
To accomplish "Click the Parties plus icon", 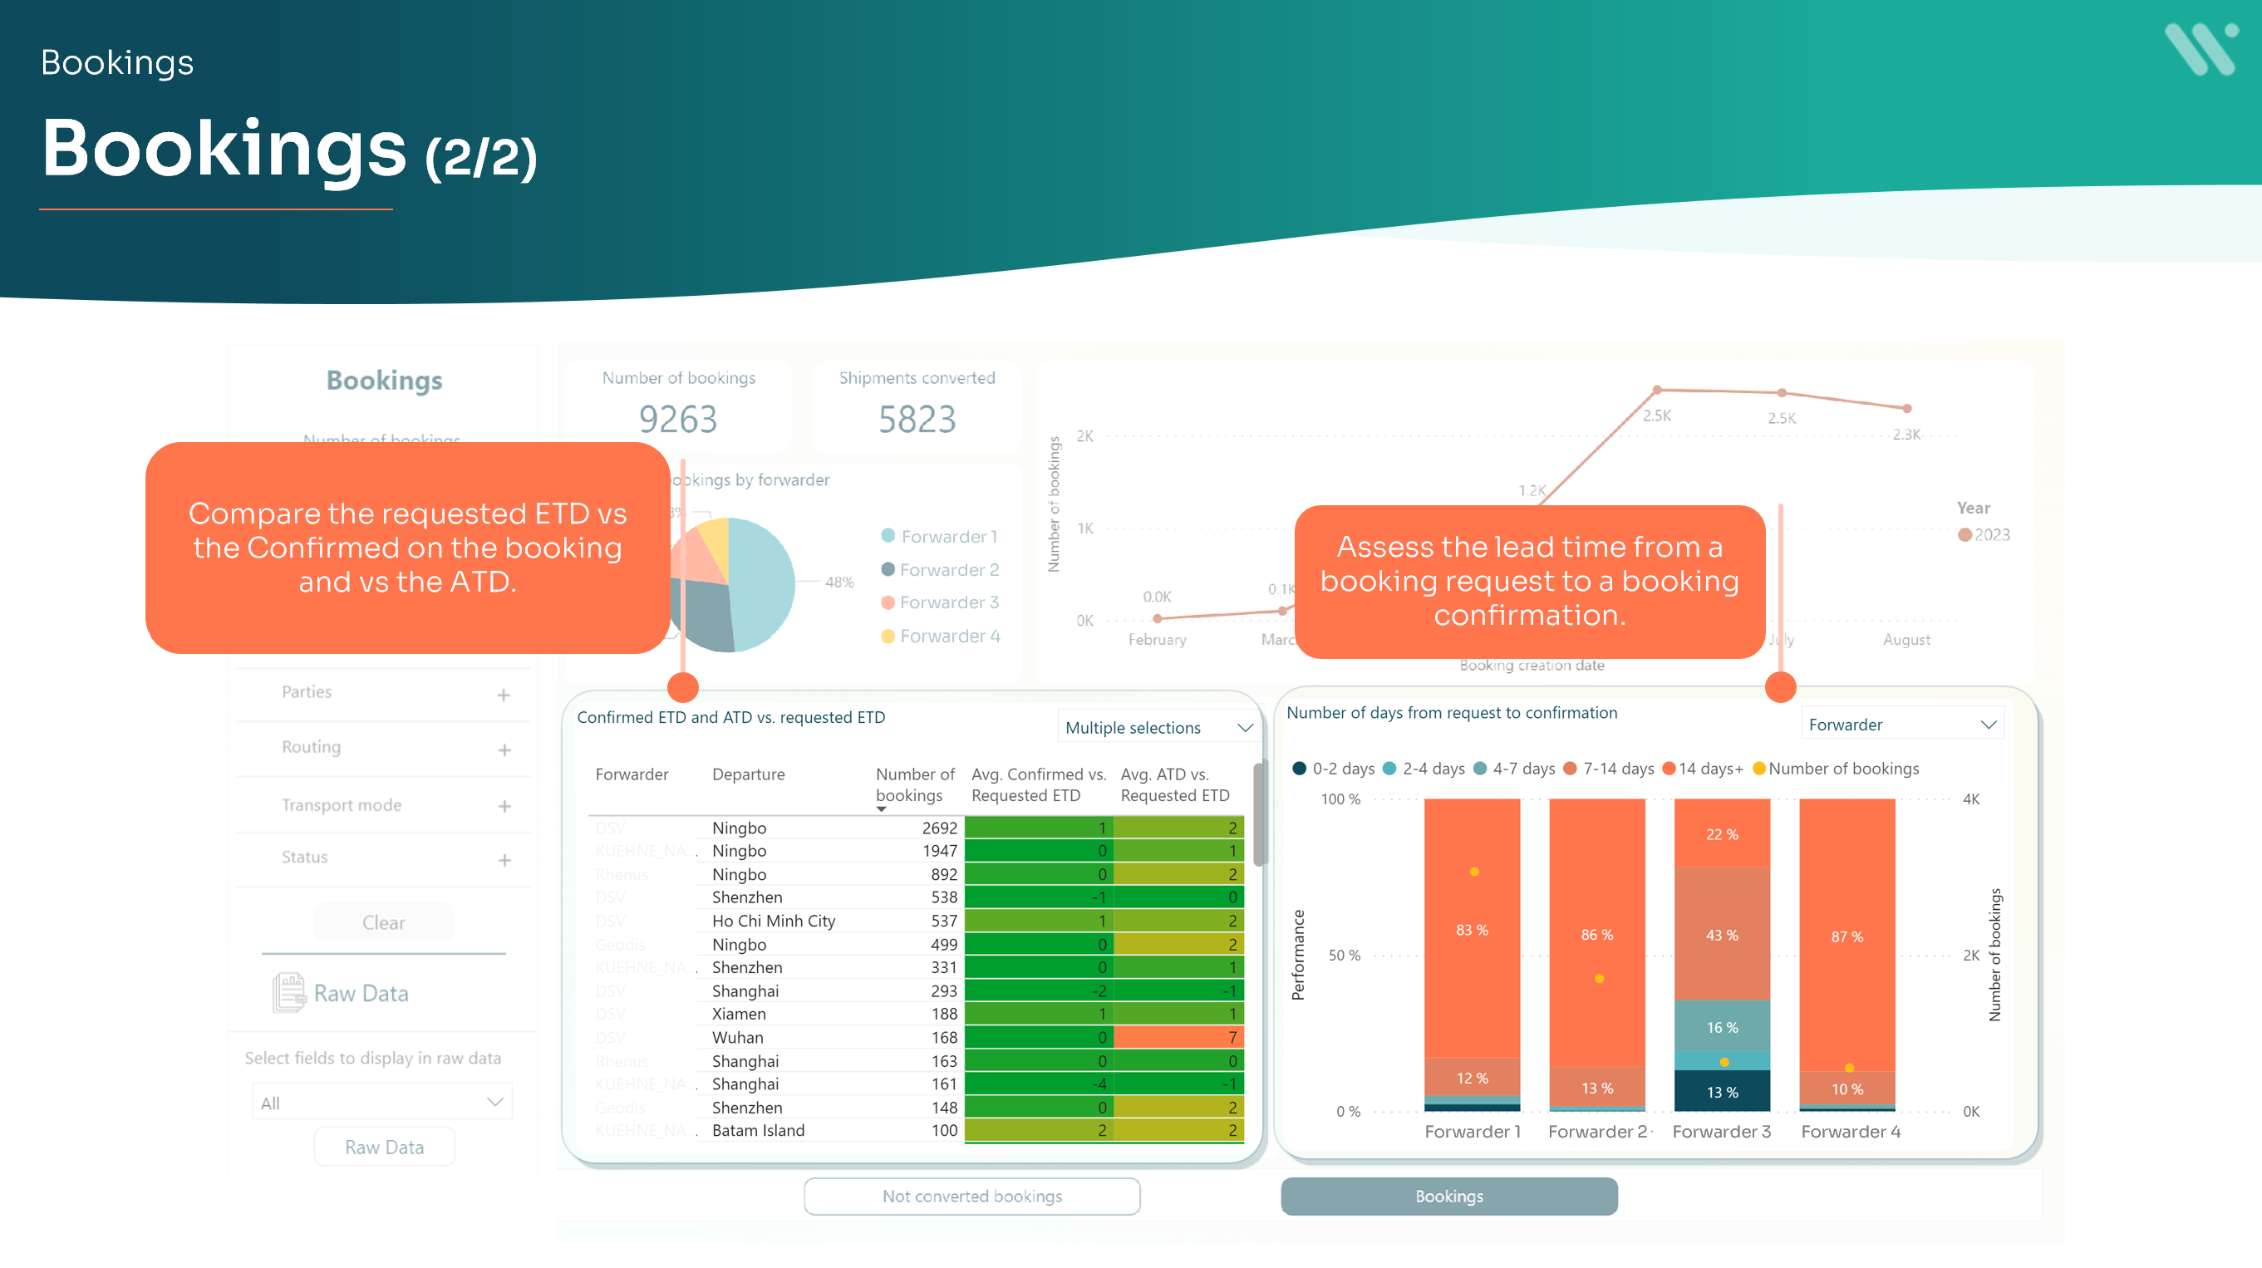I will [503, 695].
